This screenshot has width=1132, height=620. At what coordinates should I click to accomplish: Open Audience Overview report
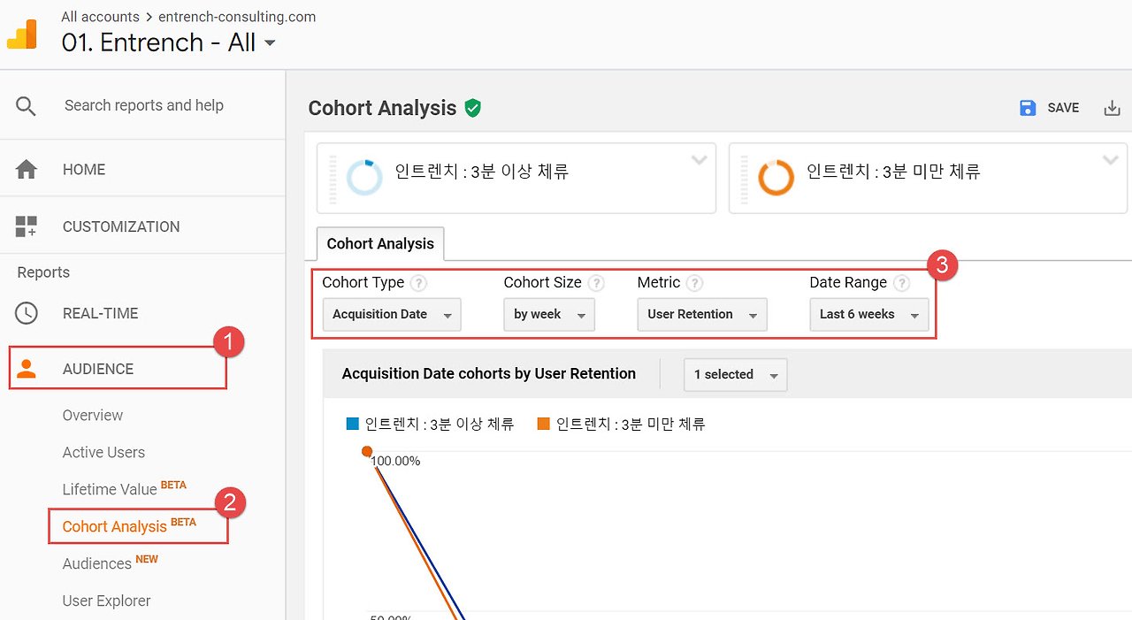93,416
